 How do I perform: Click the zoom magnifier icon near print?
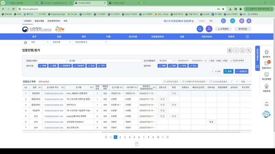[x=249, y=50]
